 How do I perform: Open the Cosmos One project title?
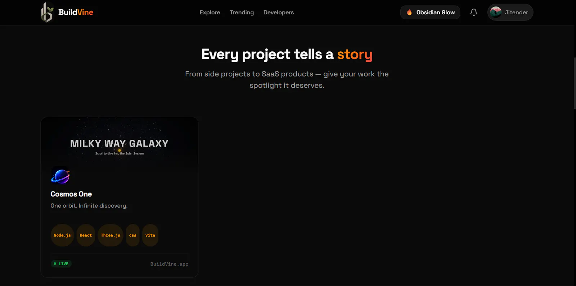(x=71, y=194)
